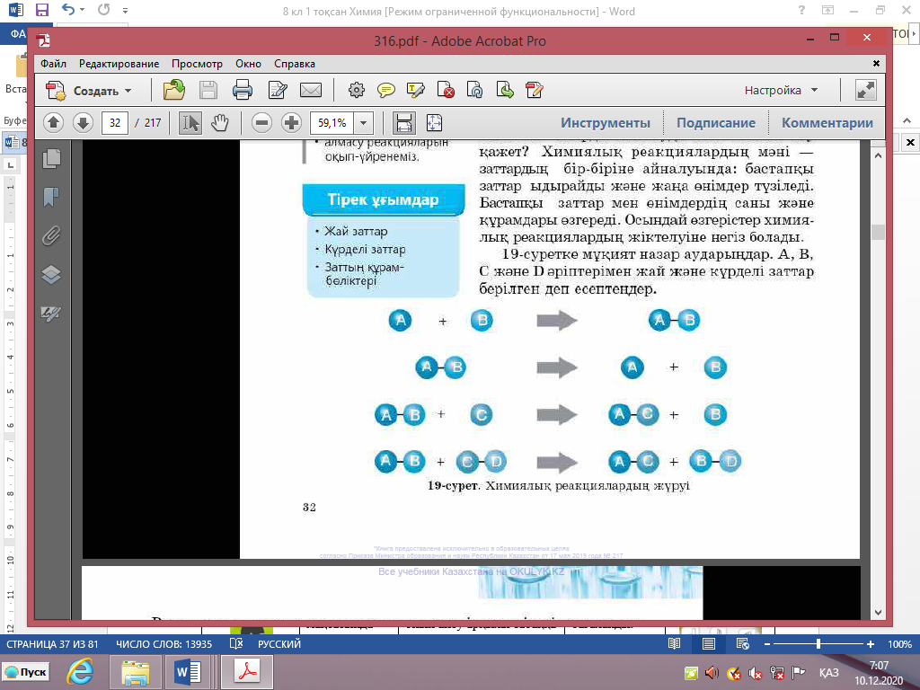Open the Инструменты pane
Screen dimensions: 920x690
click(x=606, y=122)
